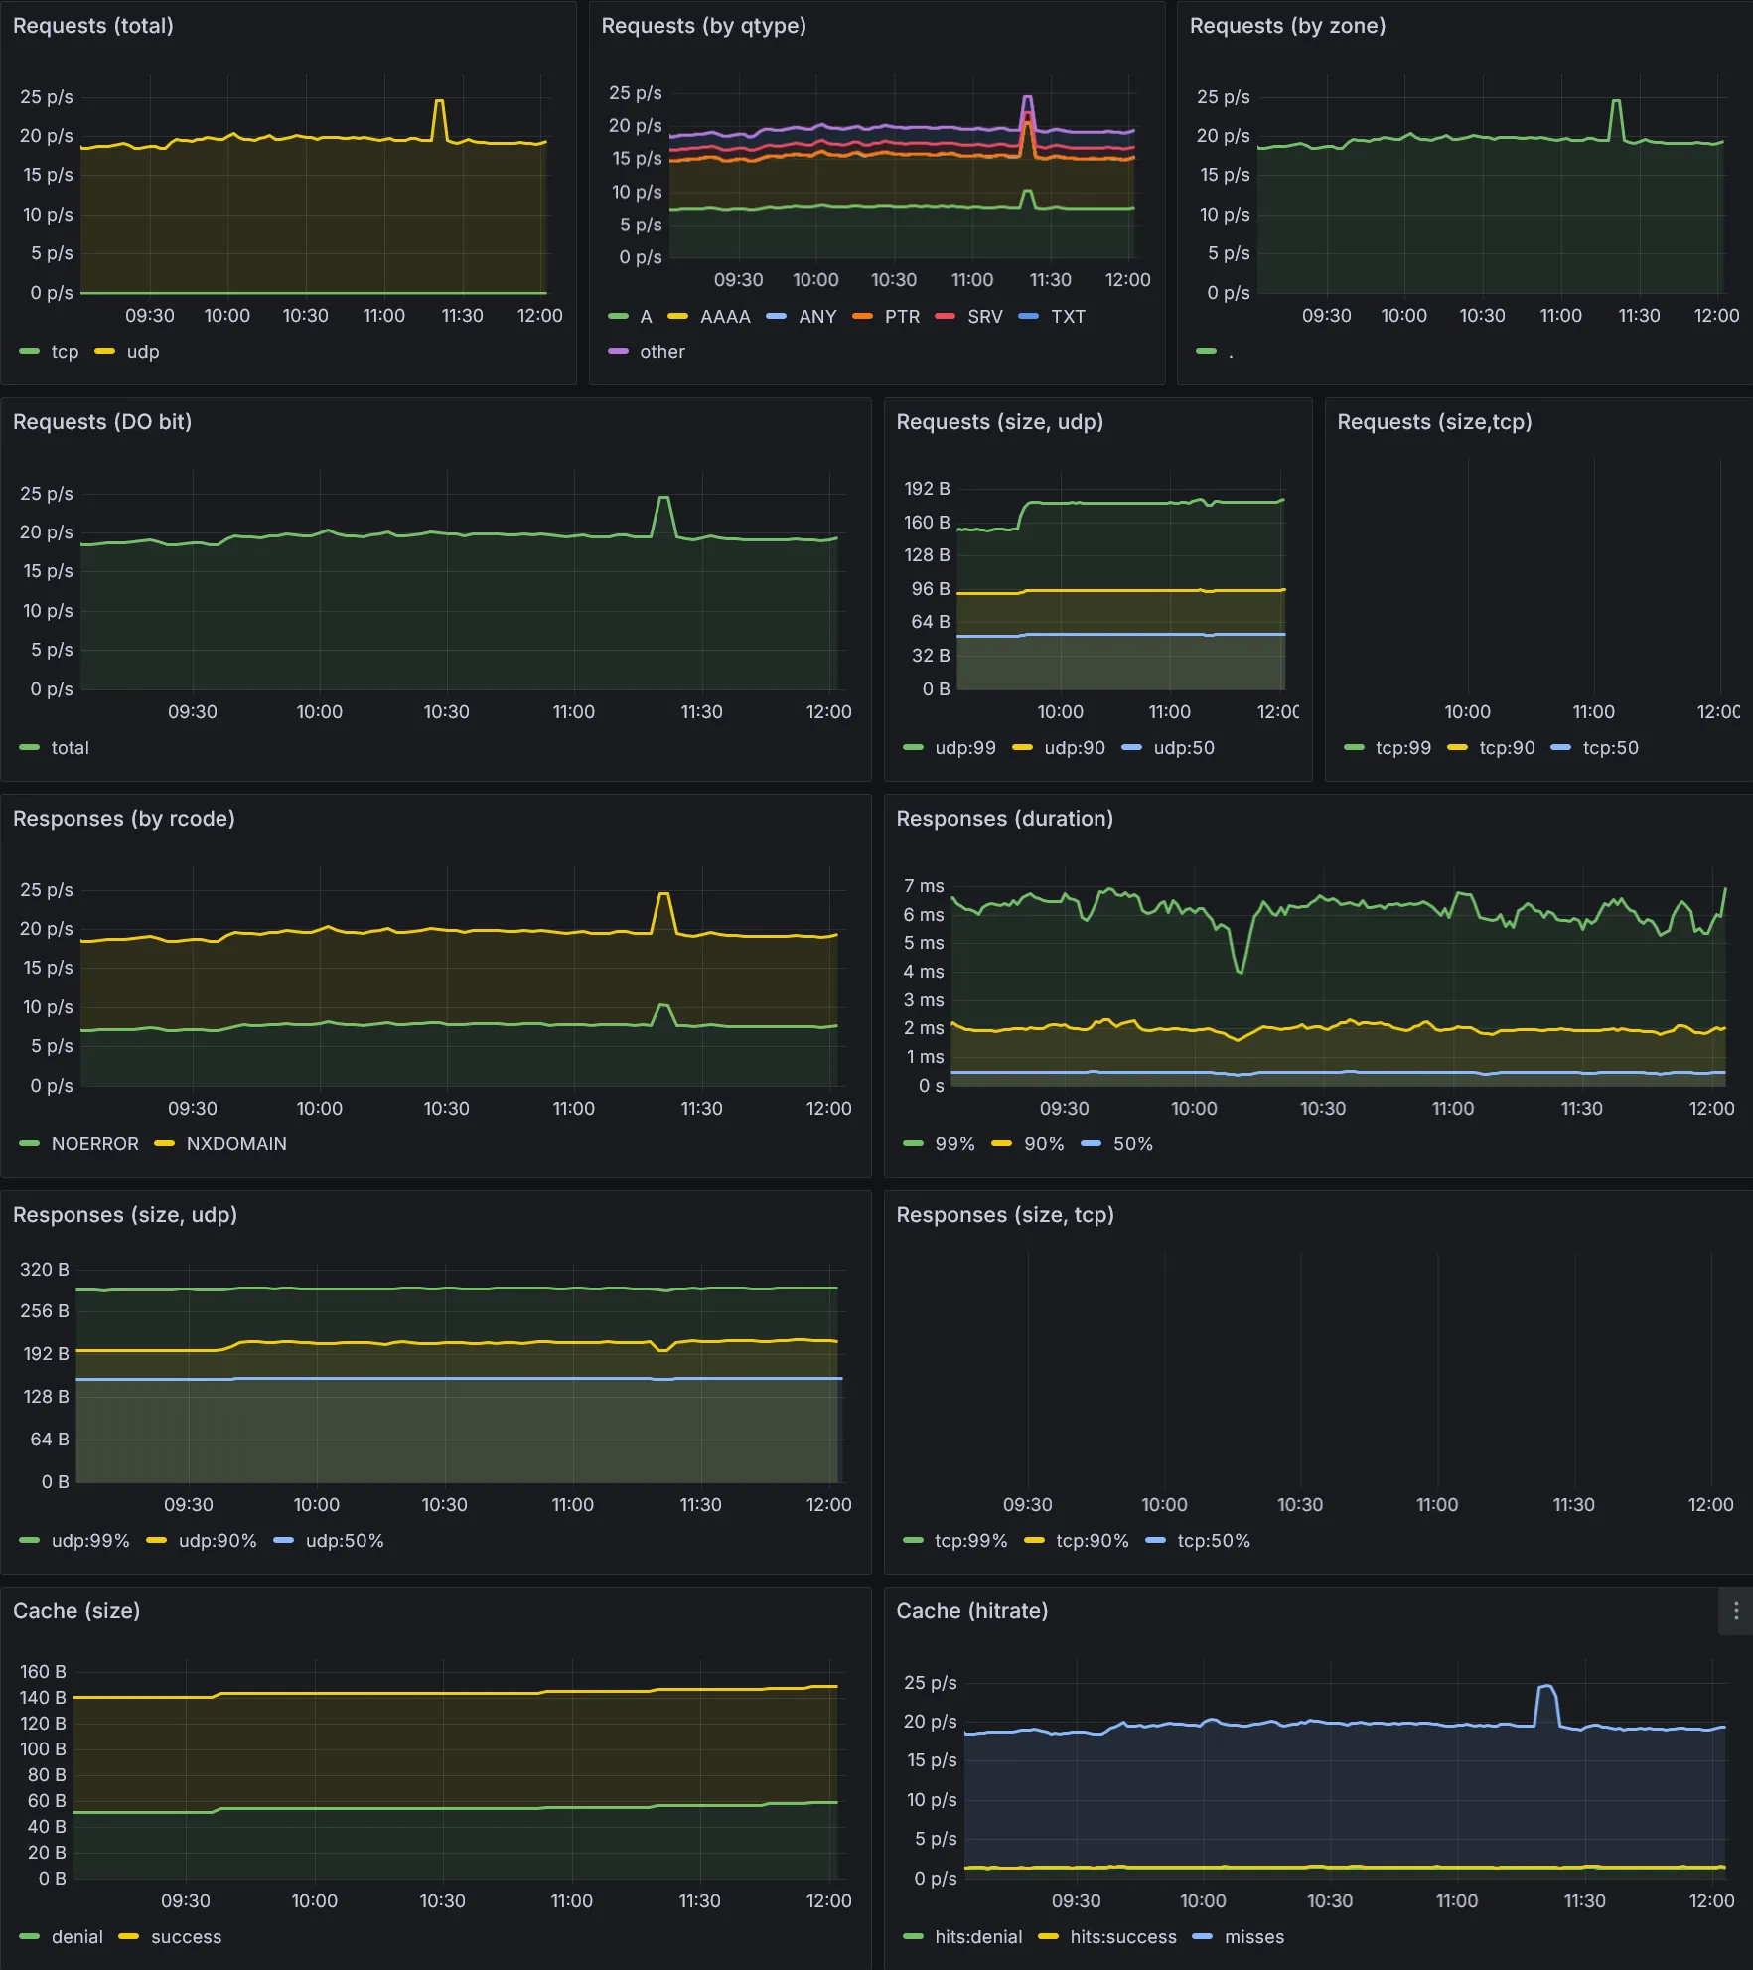Toggle the NXDOMAIN response code series

click(x=236, y=1144)
